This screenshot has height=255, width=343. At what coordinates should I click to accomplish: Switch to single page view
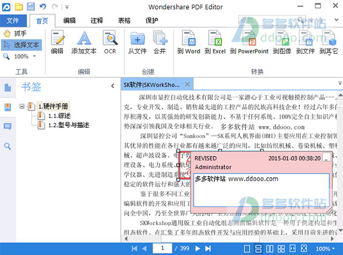247,249
